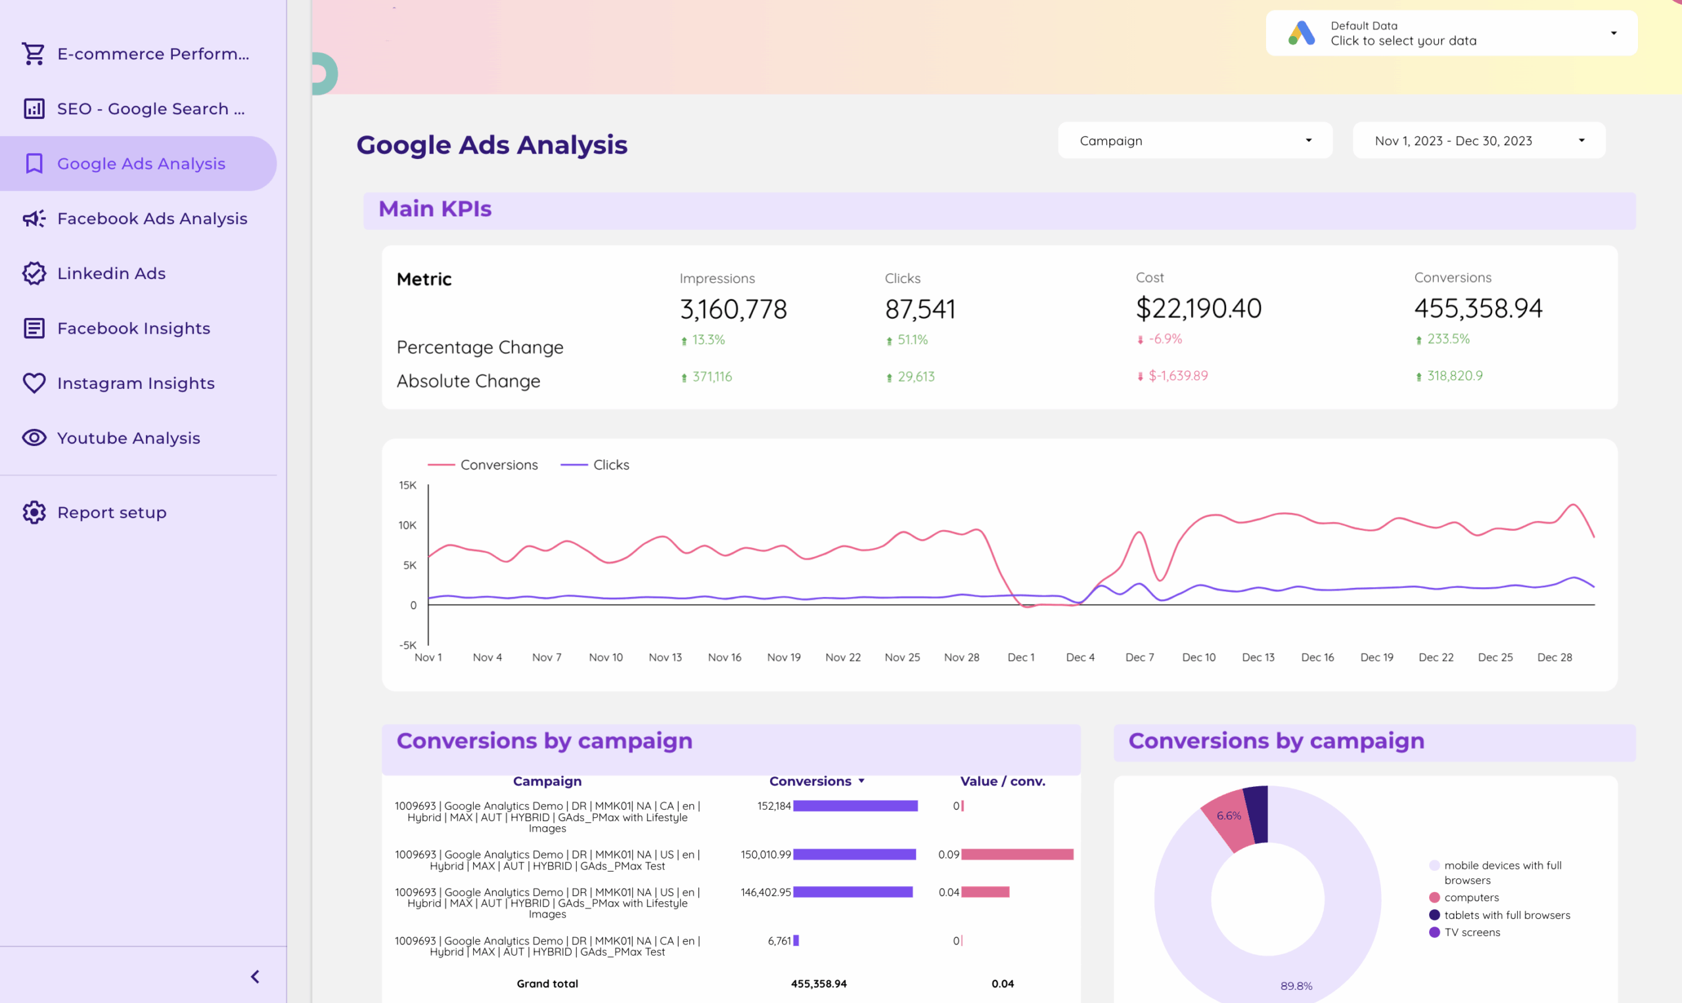Click the shopping cart icon for E-commerce Performance

34,53
